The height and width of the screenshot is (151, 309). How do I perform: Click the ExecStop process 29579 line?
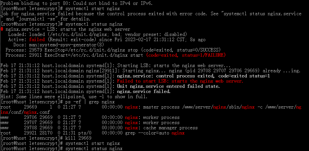pyautogui.click(x=113, y=50)
